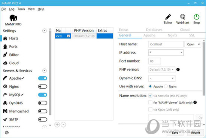The image size is (206, 138).
Task: Switch to the Databases tab
Action: pyautogui.click(x=154, y=30)
